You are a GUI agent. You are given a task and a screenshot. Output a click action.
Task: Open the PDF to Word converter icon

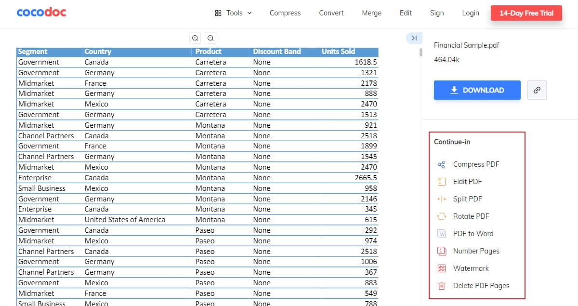[441, 233]
